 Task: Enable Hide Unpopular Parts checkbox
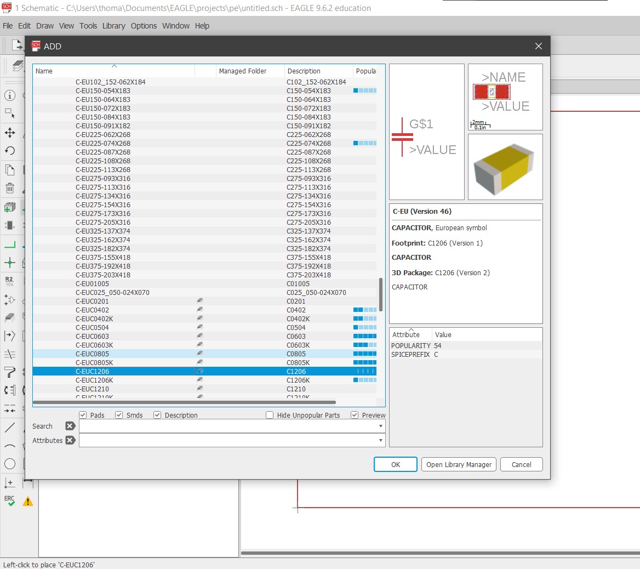[270, 415]
